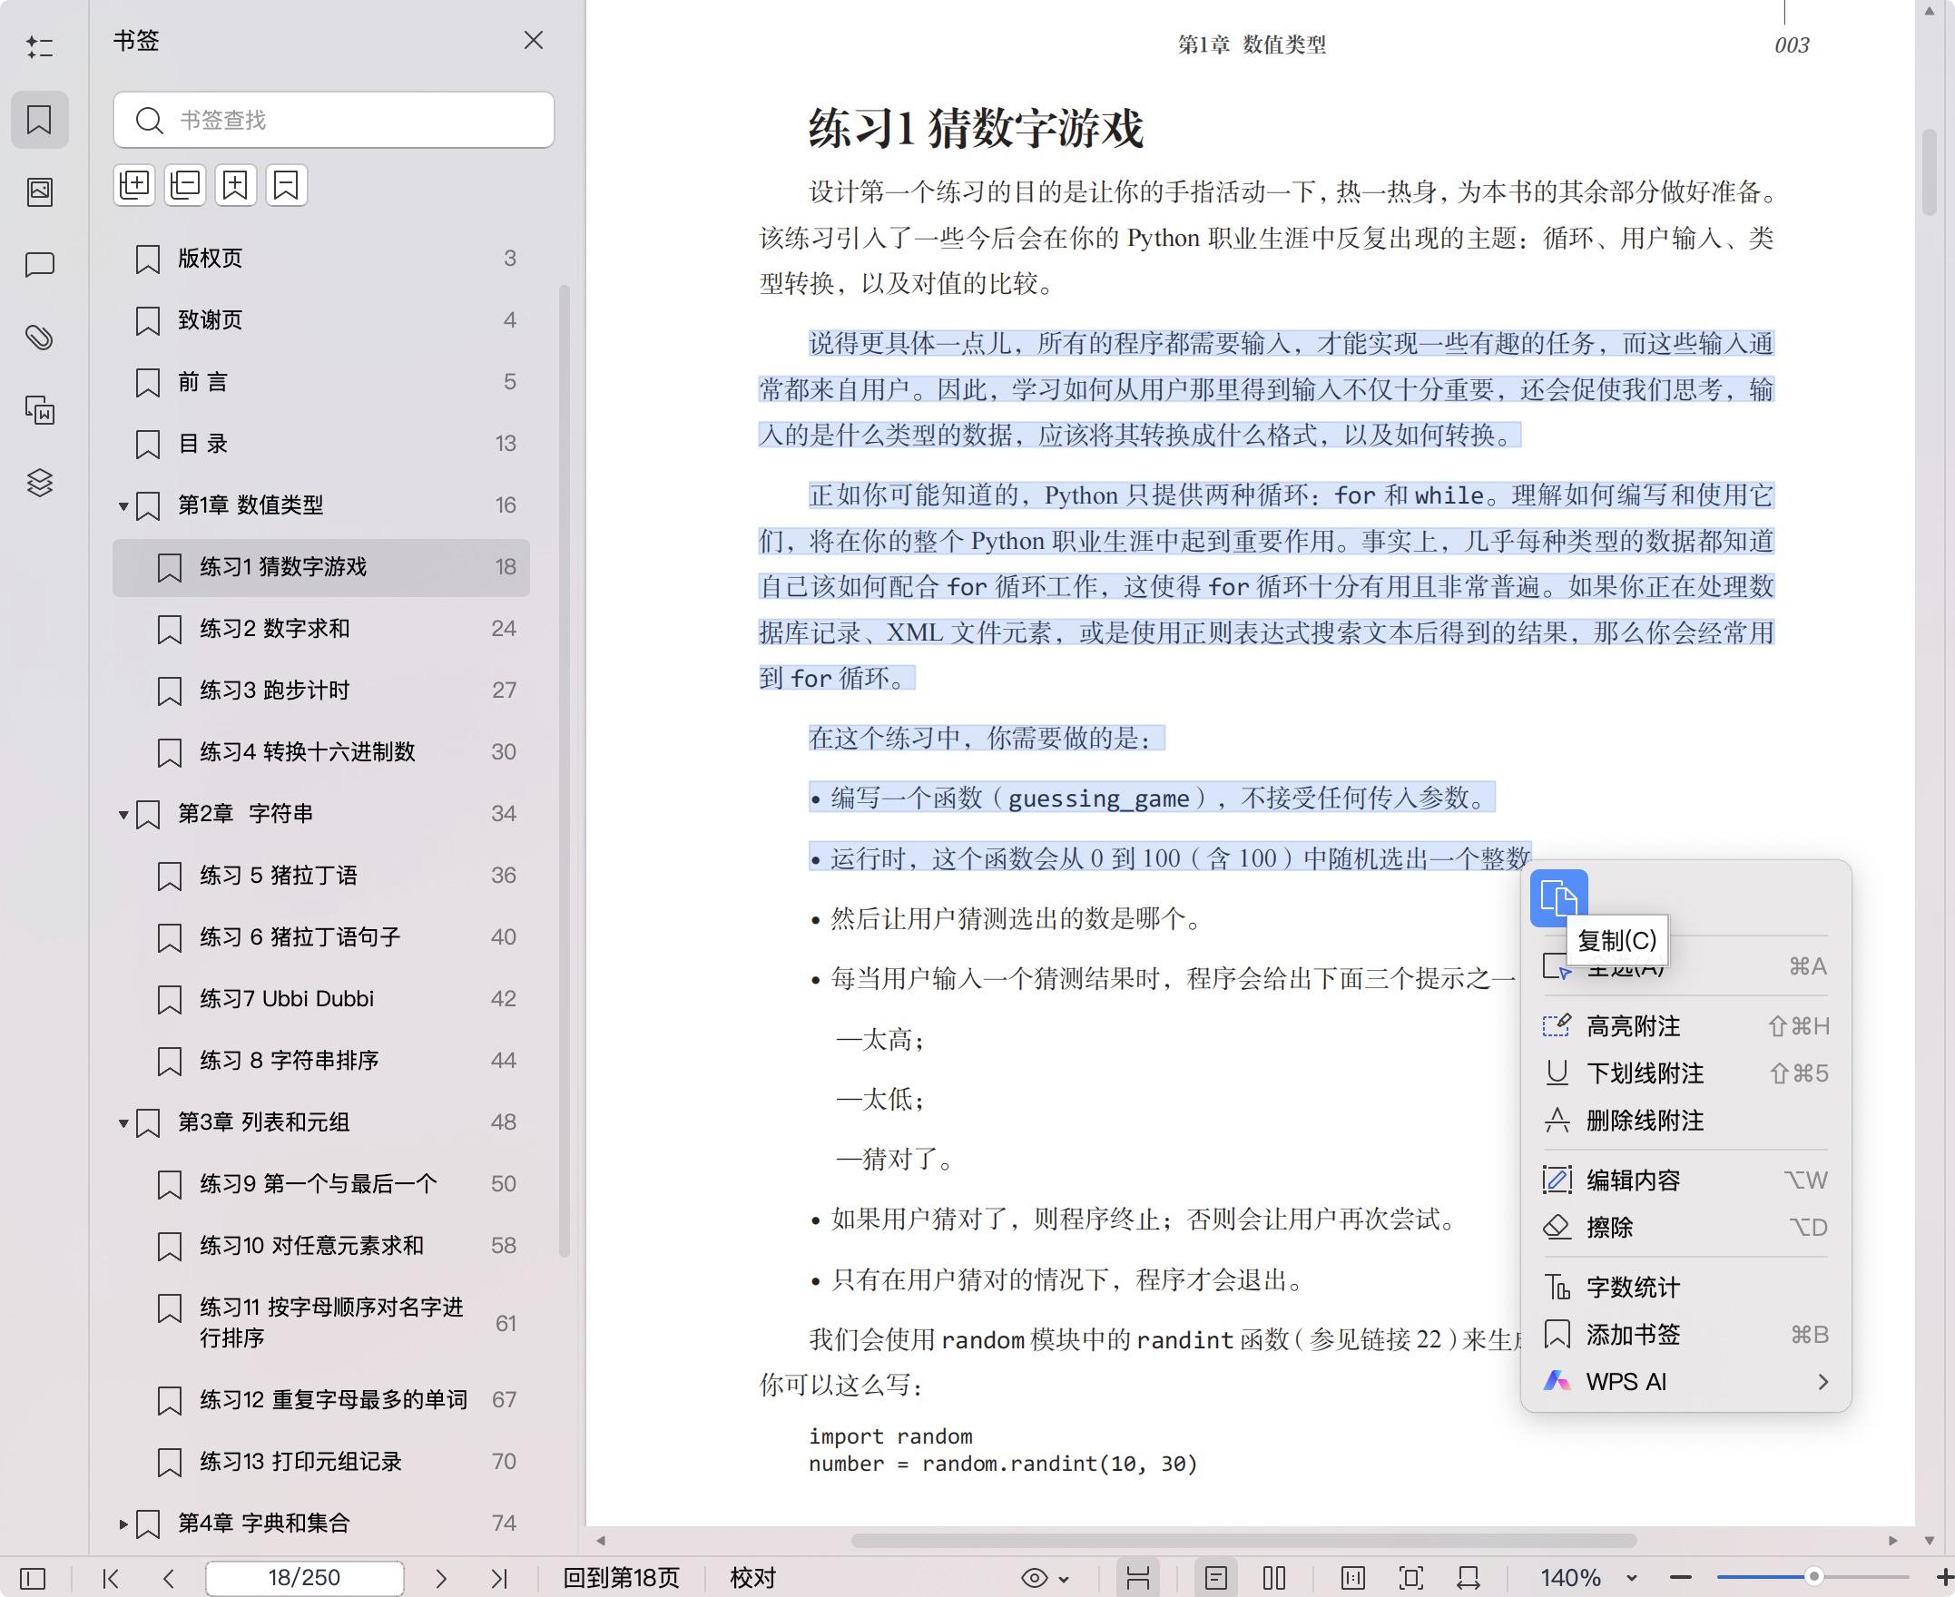Screen dimensions: 1955x1597
Task: Go to first page
Action: point(111,1578)
